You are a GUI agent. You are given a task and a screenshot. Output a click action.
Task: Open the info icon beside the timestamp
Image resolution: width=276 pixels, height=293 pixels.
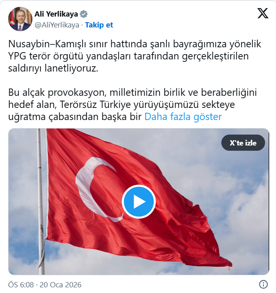tap(263, 284)
